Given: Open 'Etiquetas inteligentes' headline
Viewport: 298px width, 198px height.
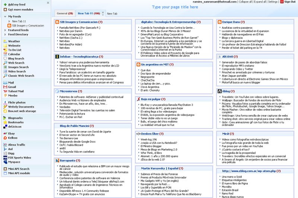Looking at the screenshot, I should click(234, 180).
